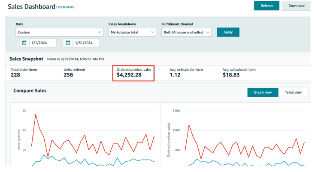
Task: Click the Download button
Action: [x=296, y=6]
